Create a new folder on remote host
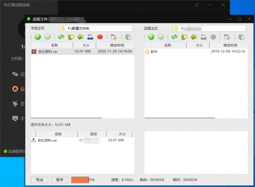The height and width of the screenshot is (187, 255). 194,37
